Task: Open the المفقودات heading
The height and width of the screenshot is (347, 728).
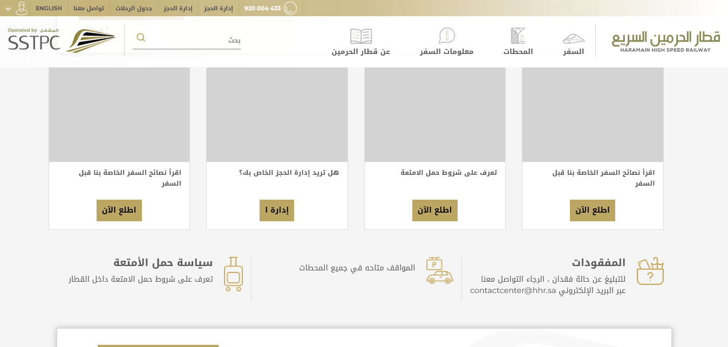Action: pos(598,263)
